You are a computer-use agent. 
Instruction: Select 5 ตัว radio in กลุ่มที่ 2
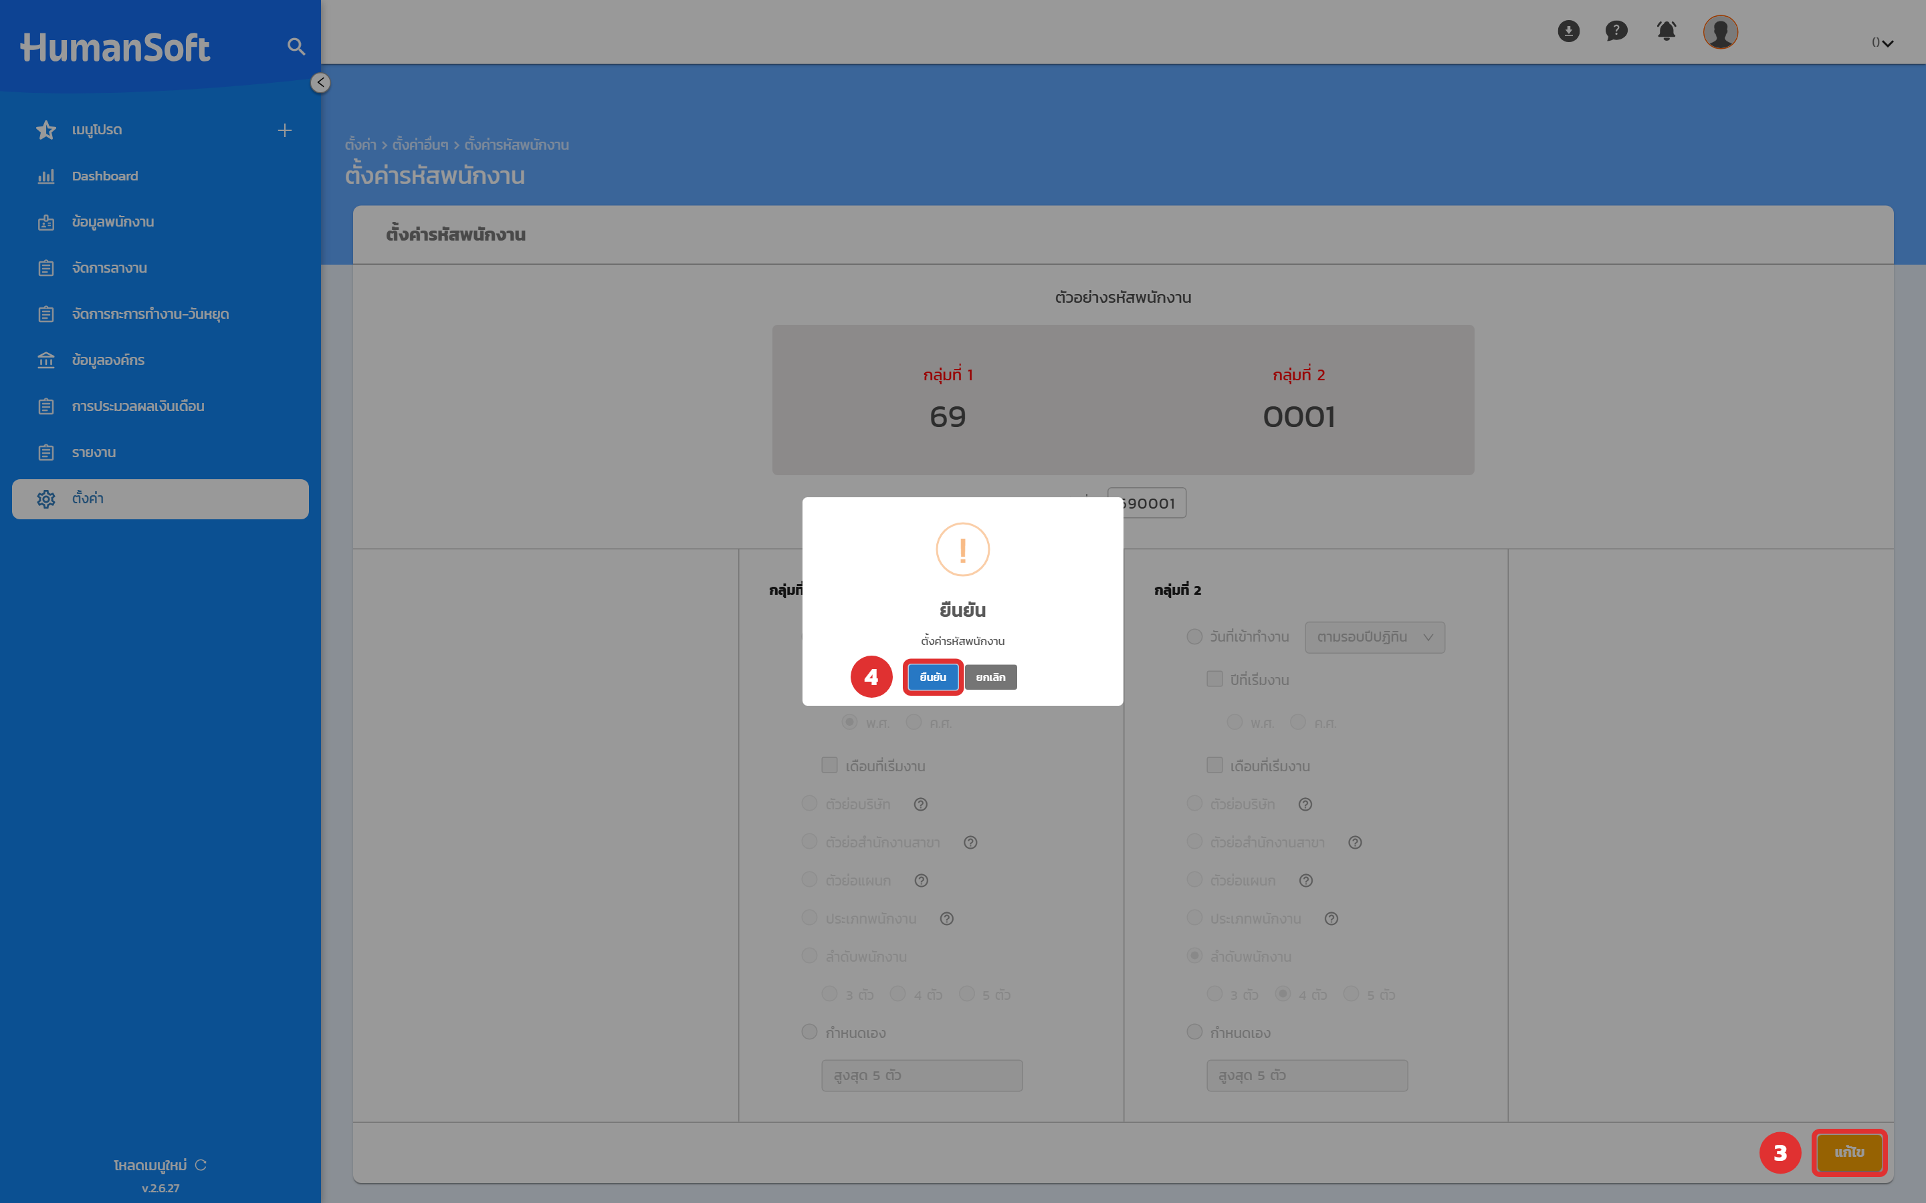tap(1352, 994)
